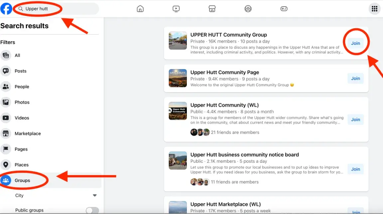Screen dimensions: 383x215
Task: Select the Posts filter label
Action: (21, 71)
